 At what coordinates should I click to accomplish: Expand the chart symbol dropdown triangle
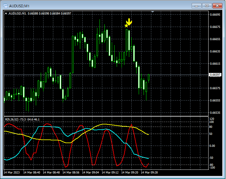(x=6, y=13)
